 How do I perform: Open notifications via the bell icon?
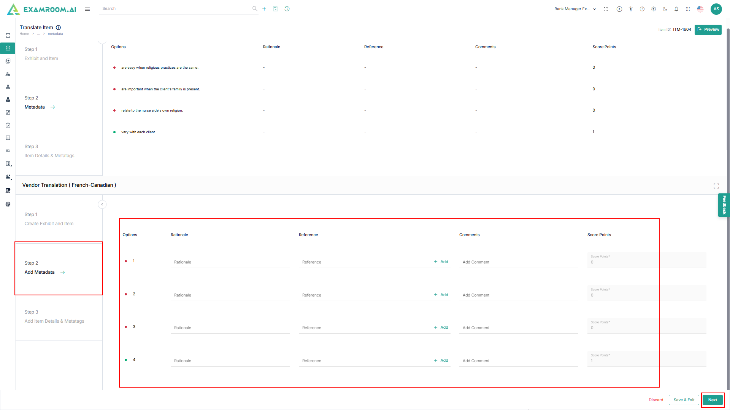(676, 9)
